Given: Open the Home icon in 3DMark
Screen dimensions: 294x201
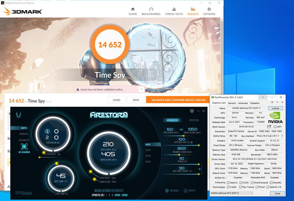Looking at the screenshot, I should (133, 9).
